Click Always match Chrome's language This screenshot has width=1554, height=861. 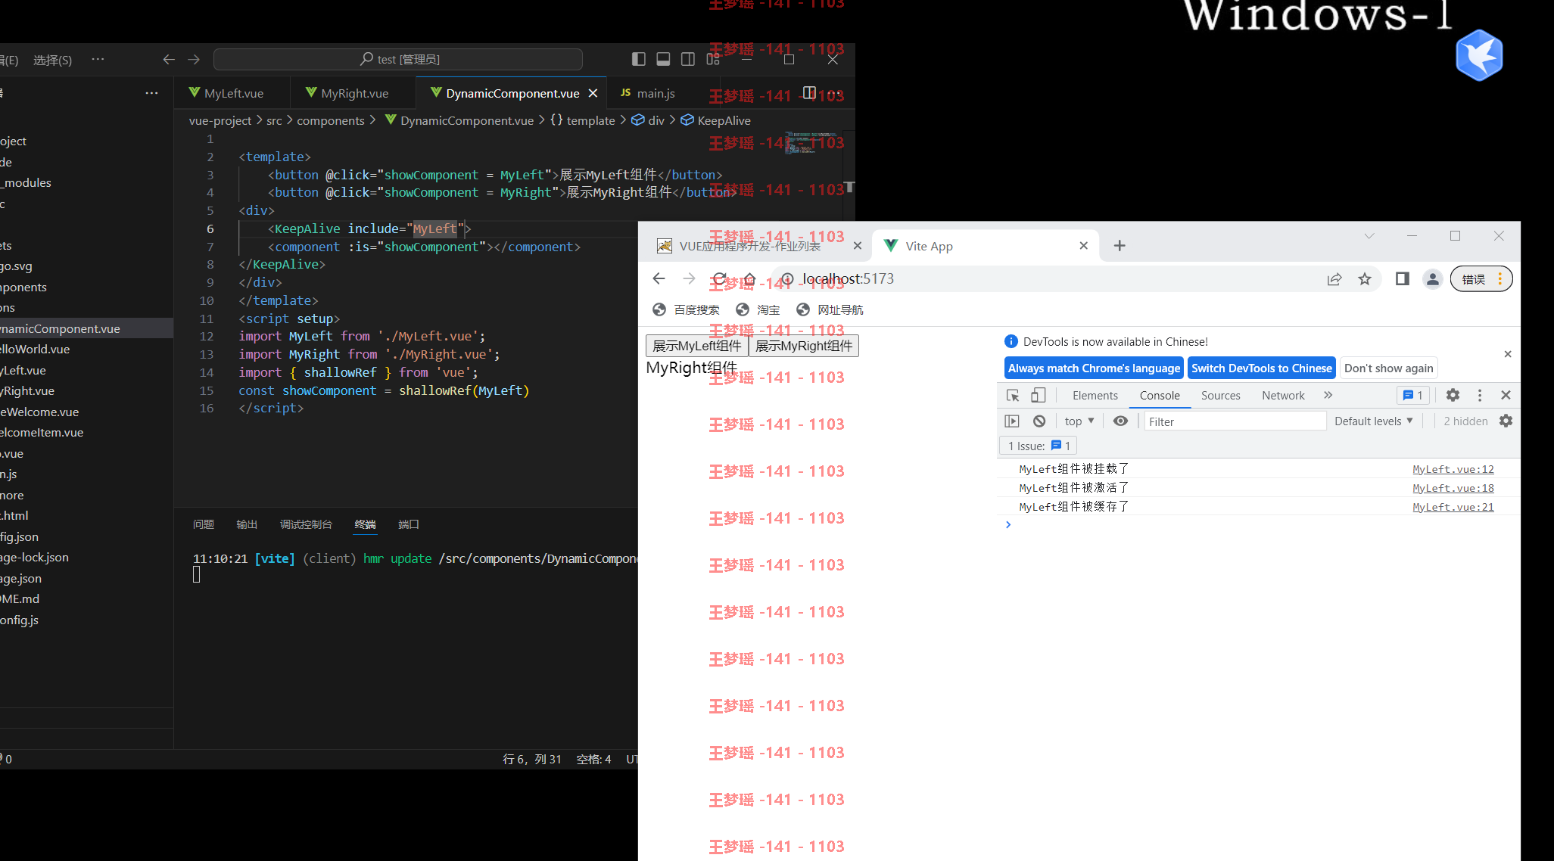(x=1094, y=368)
